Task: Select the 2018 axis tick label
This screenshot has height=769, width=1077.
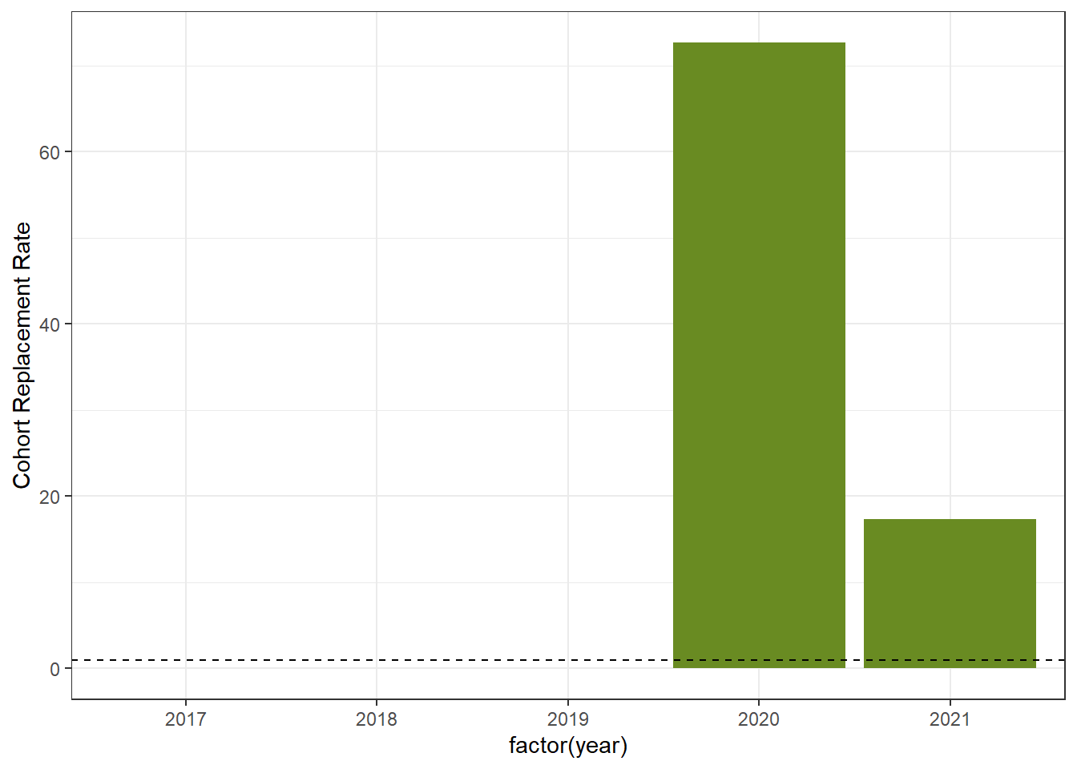Action: [x=376, y=719]
